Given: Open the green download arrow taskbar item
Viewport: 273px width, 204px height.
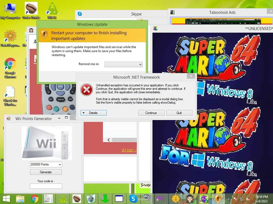Looking at the screenshot, I should tap(105, 199).
